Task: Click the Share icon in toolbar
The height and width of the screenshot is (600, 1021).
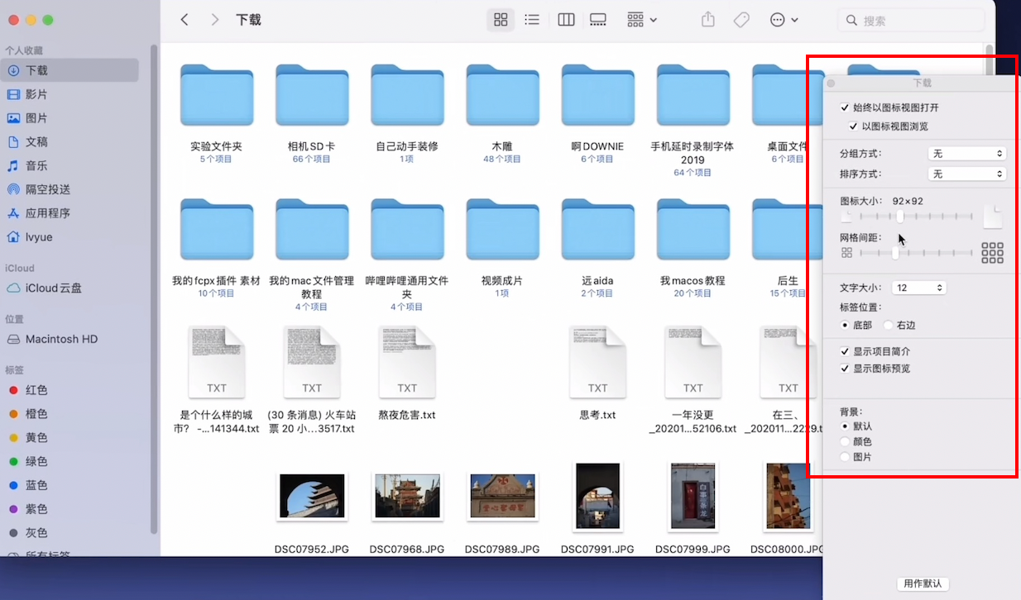Action: (x=707, y=20)
